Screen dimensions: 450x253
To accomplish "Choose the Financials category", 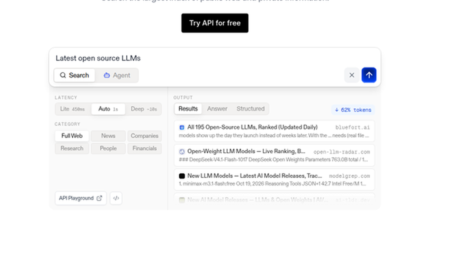I will point(145,149).
